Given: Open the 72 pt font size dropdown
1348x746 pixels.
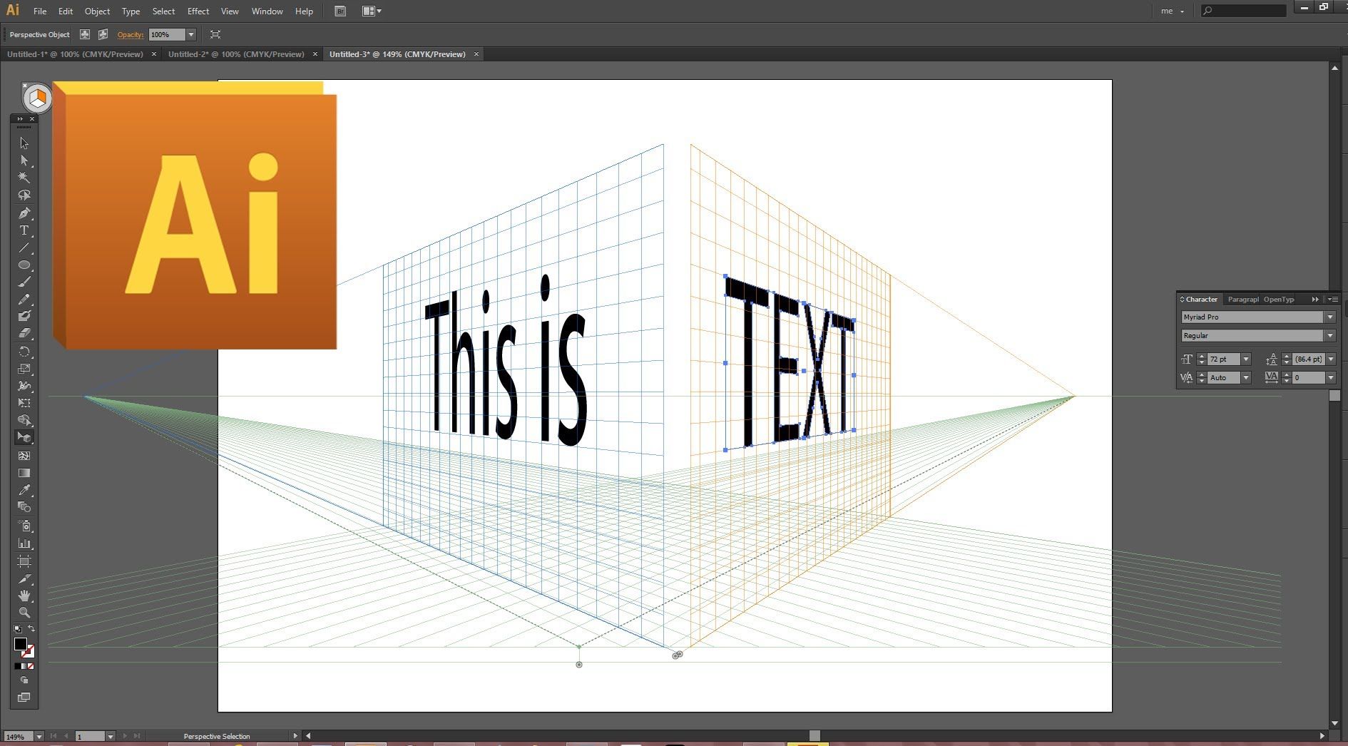Looking at the screenshot, I should coord(1246,359).
